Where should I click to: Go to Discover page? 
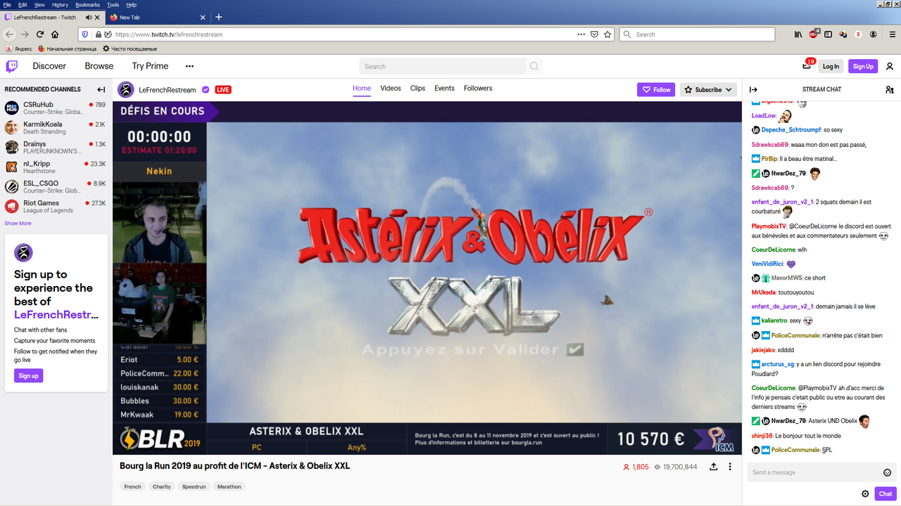pos(49,66)
